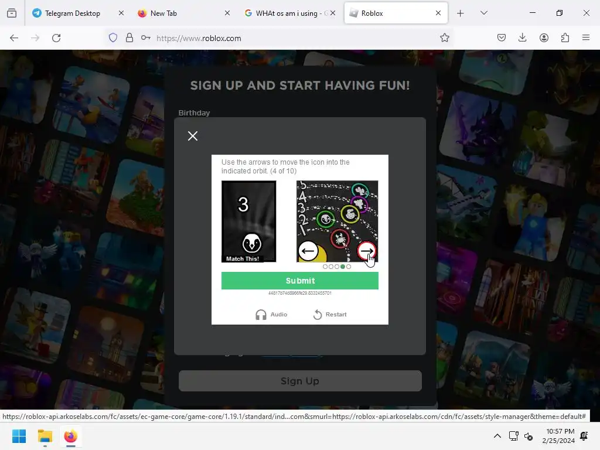Select the Roblox browser tab
This screenshot has height=450, width=600.
(396, 13)
